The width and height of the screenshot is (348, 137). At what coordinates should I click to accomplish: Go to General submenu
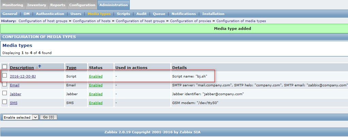tap(10, 14)
